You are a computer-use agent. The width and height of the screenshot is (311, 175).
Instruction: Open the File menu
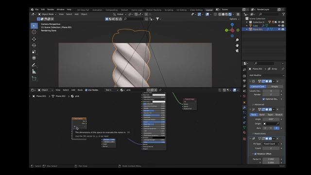[37, 10]
